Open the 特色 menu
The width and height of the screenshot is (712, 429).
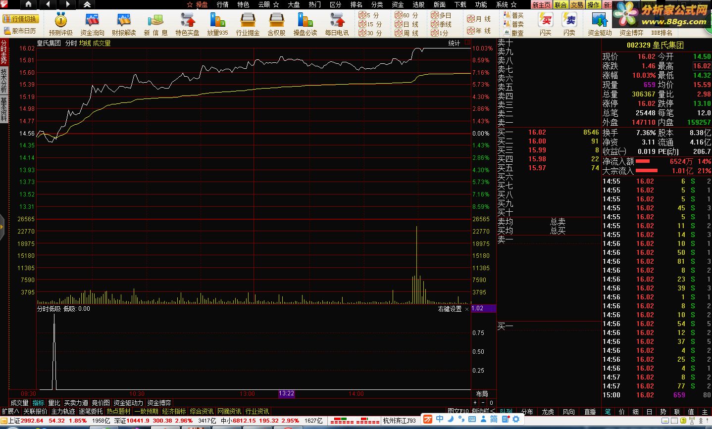coord(243,4)
